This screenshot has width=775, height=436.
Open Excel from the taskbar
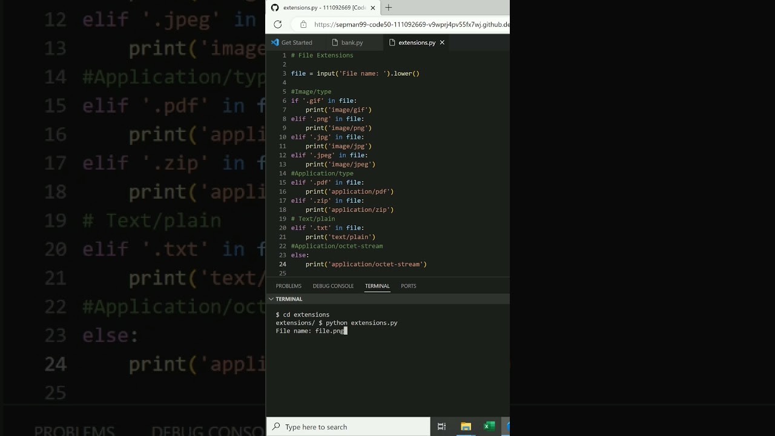pos(489,427)
